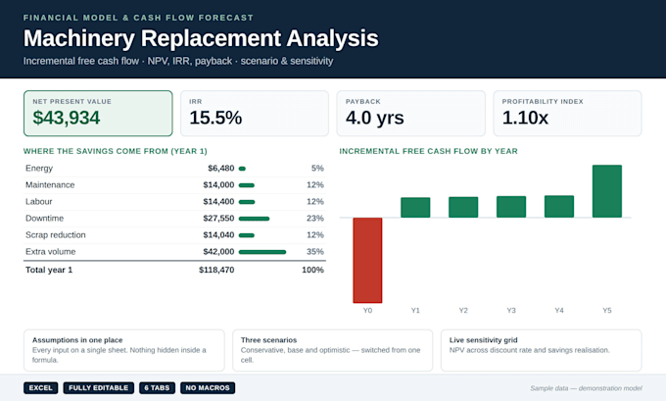Click the Extra volume progress bar
This screenshot has height=401, width=666.
pos(262,252)
